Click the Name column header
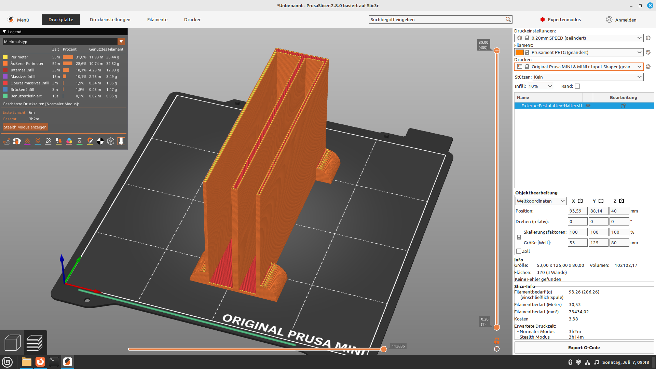Screen dimensions: 656x369 [548, 97]
